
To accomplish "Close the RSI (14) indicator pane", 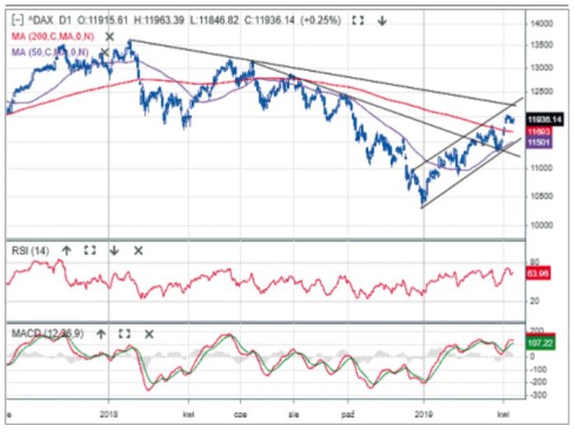I will pos(138,250).
